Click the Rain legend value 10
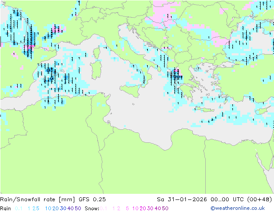274x212 pixels. pos(48,209)
